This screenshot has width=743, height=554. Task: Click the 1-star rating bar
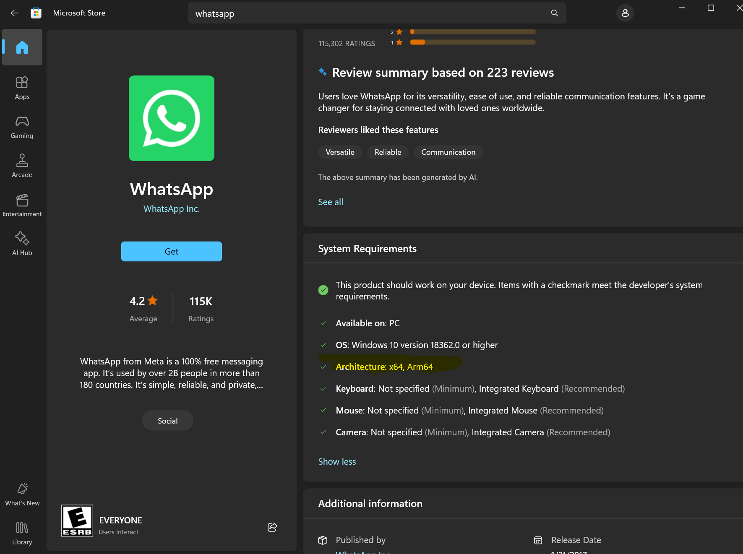pos(472,42)
